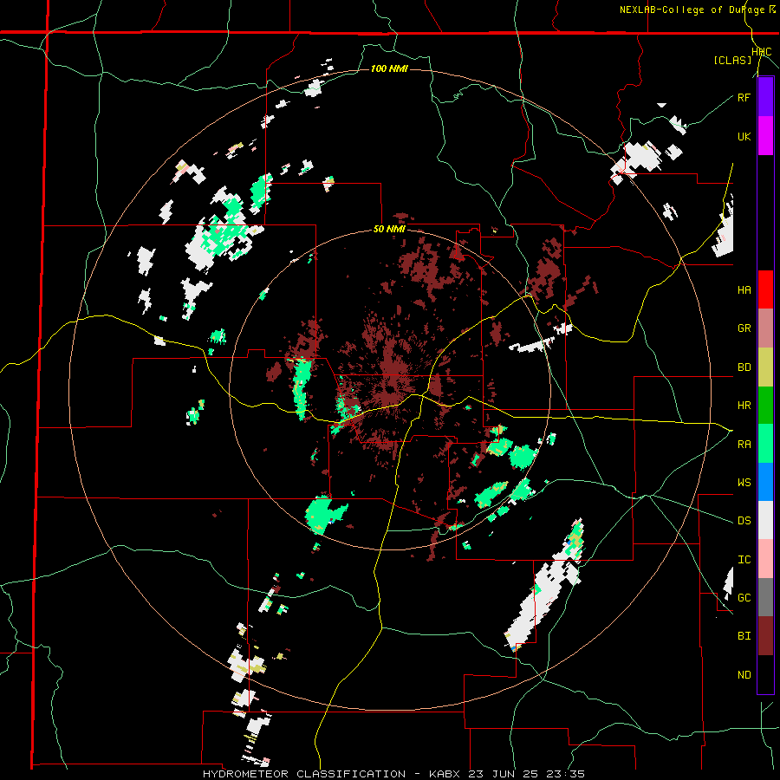Pick the gray GC legend swatch
This screenshot has height=780, width=780.
pyautogui.click(x=765, y=597)
